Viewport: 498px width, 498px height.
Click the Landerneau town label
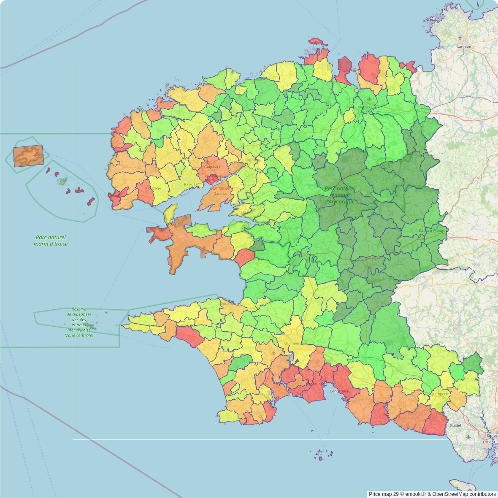[252, 160]
